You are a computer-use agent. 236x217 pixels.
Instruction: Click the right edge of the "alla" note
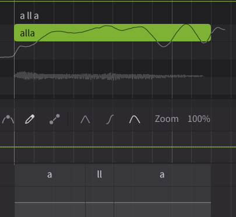pos(210,33)
